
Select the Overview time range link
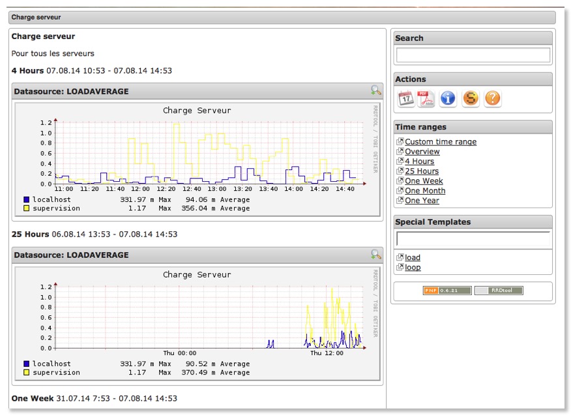click(422, 152)
